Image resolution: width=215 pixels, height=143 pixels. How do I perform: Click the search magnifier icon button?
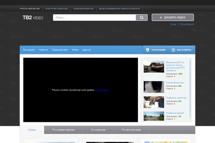pyautogui.click(x=142, y=18)
